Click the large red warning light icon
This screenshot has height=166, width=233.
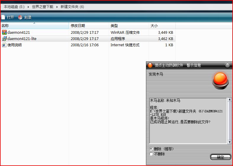[221, 81]
